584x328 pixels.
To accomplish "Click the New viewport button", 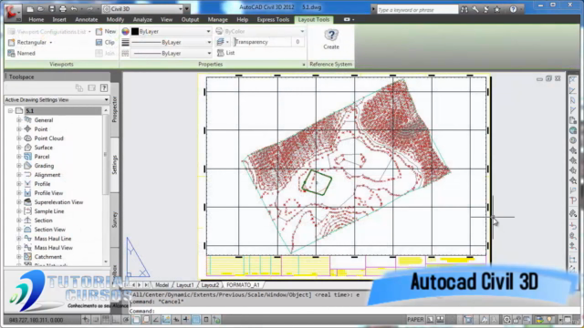I will (x=106, y=32).
